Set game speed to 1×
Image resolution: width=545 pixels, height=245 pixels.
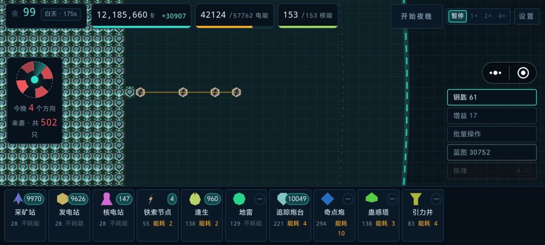point(474,16)
